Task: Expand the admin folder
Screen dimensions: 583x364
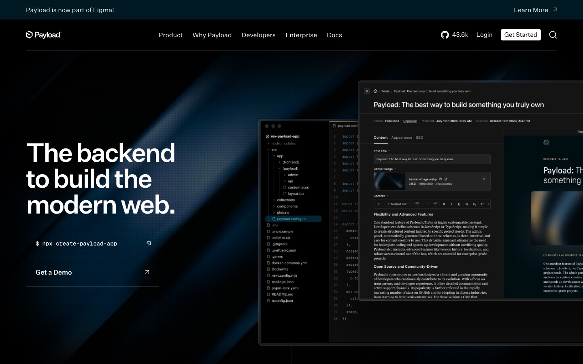Action: point(291,175)
